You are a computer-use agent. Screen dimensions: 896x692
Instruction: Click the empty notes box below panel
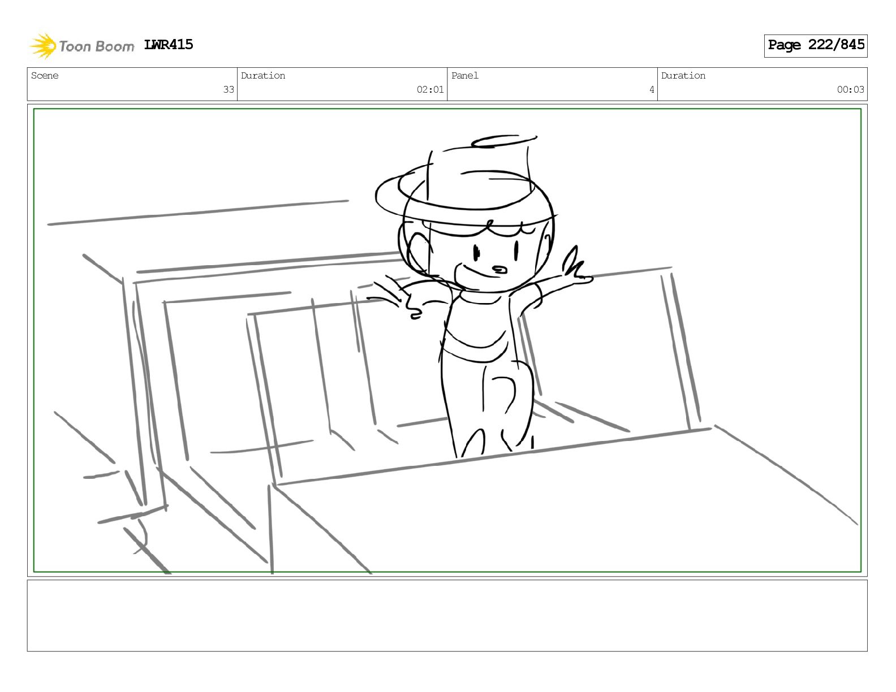[x=447, y=616]
